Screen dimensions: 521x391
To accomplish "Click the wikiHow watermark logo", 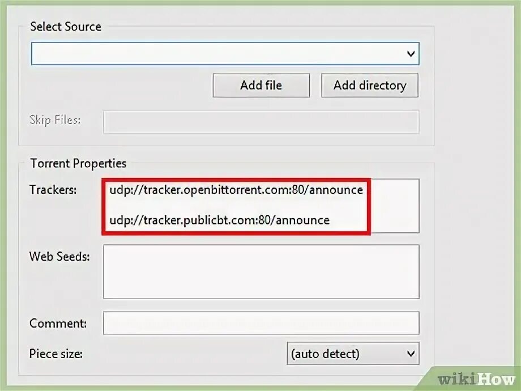I will click(476, 379).
